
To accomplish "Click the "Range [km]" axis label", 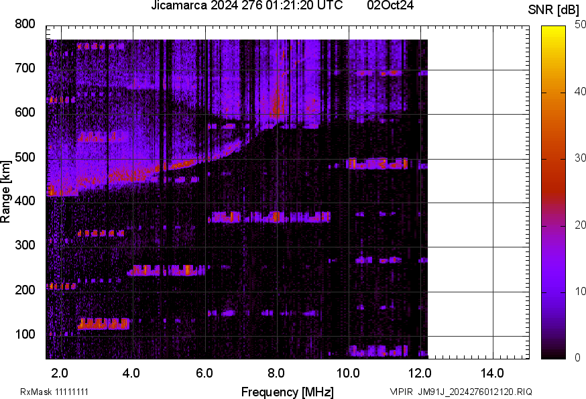I will pyautogui.click(x=5, y=192).
